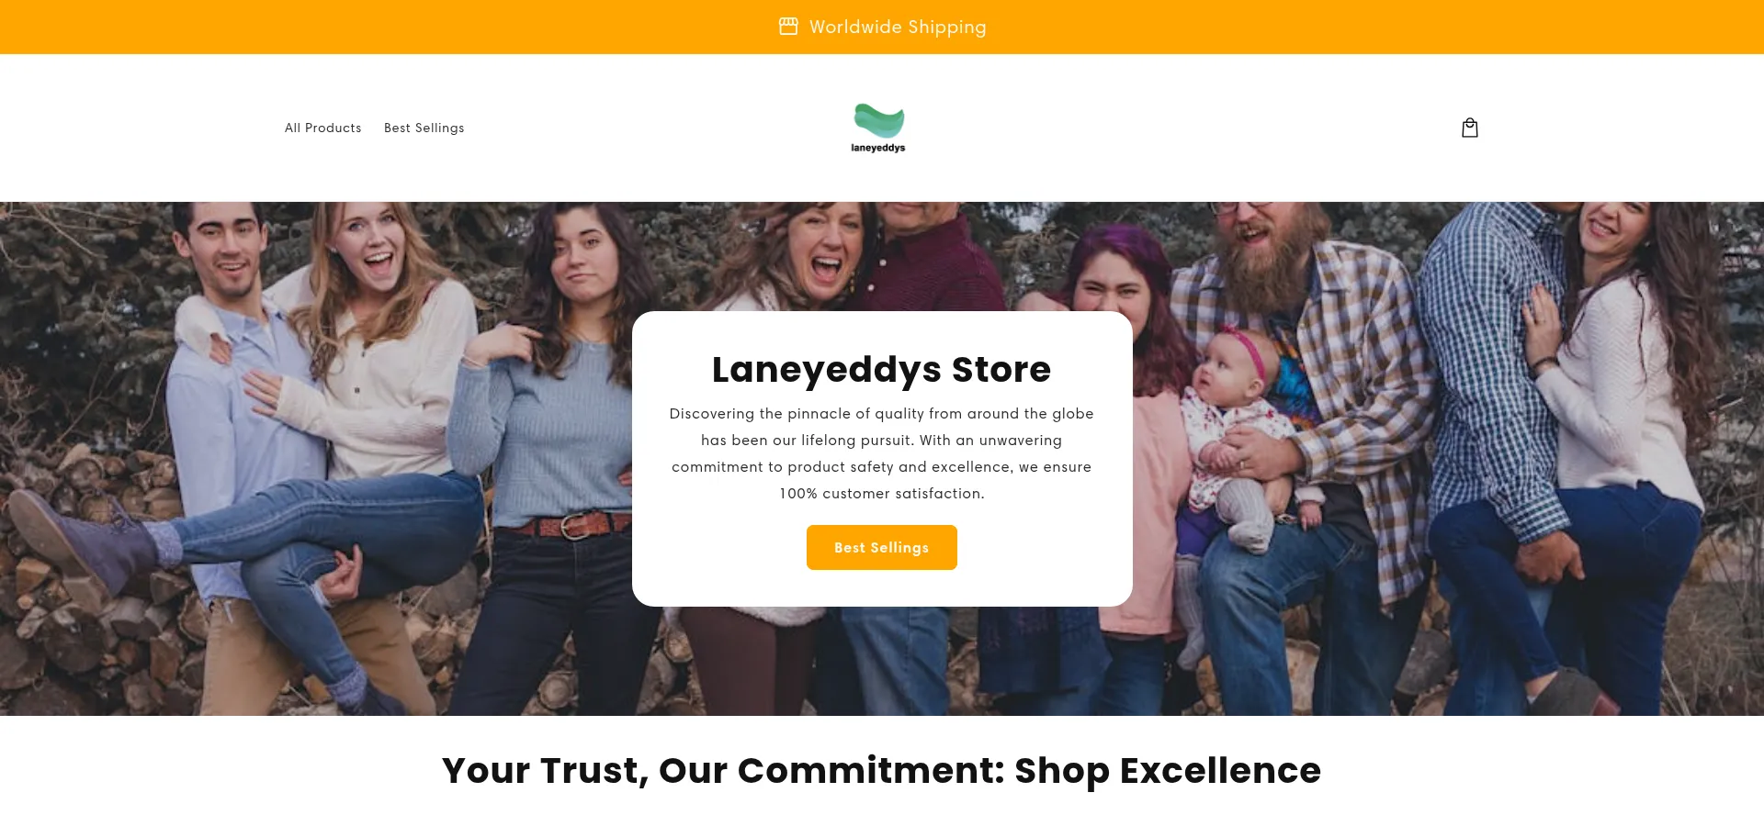The image size is (1764, 815).
Task: Click the laughing woman in maroon behind card
Action: (x=818, y=257)
